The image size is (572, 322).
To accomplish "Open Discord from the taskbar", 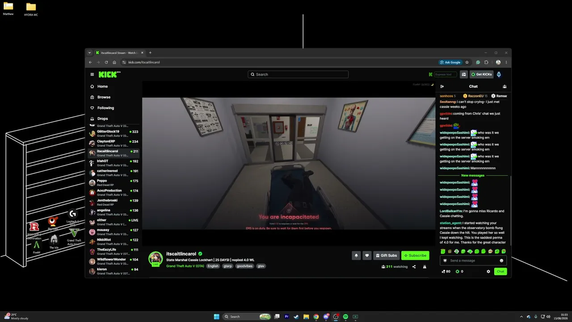I will [326, 317].
